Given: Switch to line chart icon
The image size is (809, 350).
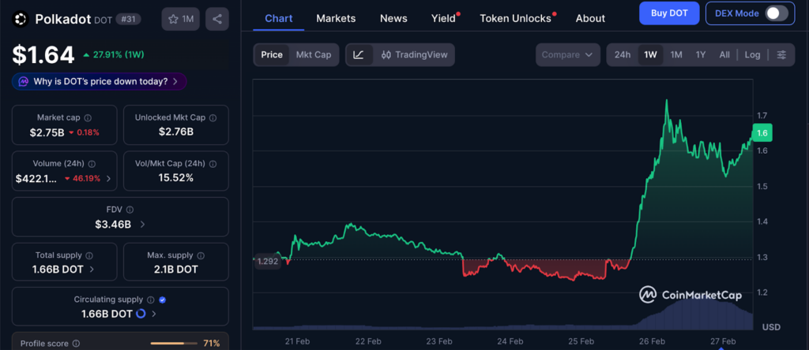Looking at the screenshot, I should pyautogui.click(x=359, y=55).
